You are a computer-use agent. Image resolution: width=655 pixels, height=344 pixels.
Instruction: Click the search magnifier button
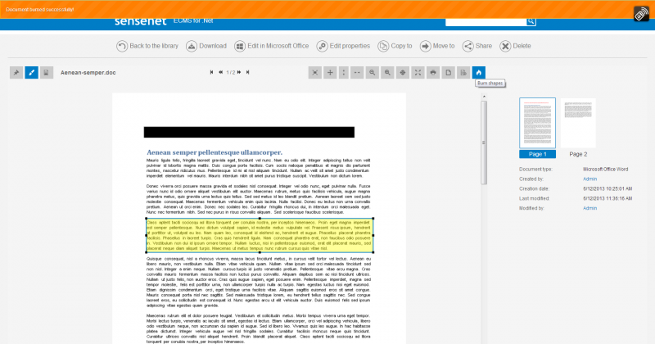click(x=531, y=21)
